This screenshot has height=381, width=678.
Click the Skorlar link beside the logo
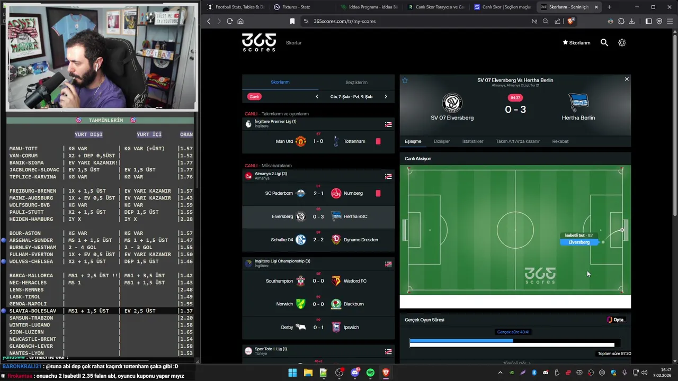click(293, 42)
